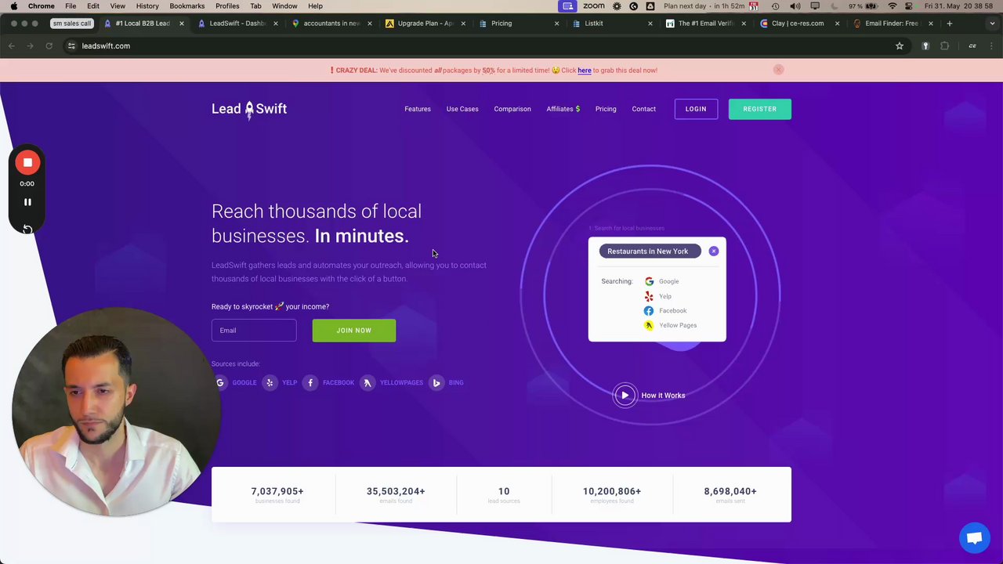
Task: Click Yelp logo in the Searching card
Action: tap(649, 296)
